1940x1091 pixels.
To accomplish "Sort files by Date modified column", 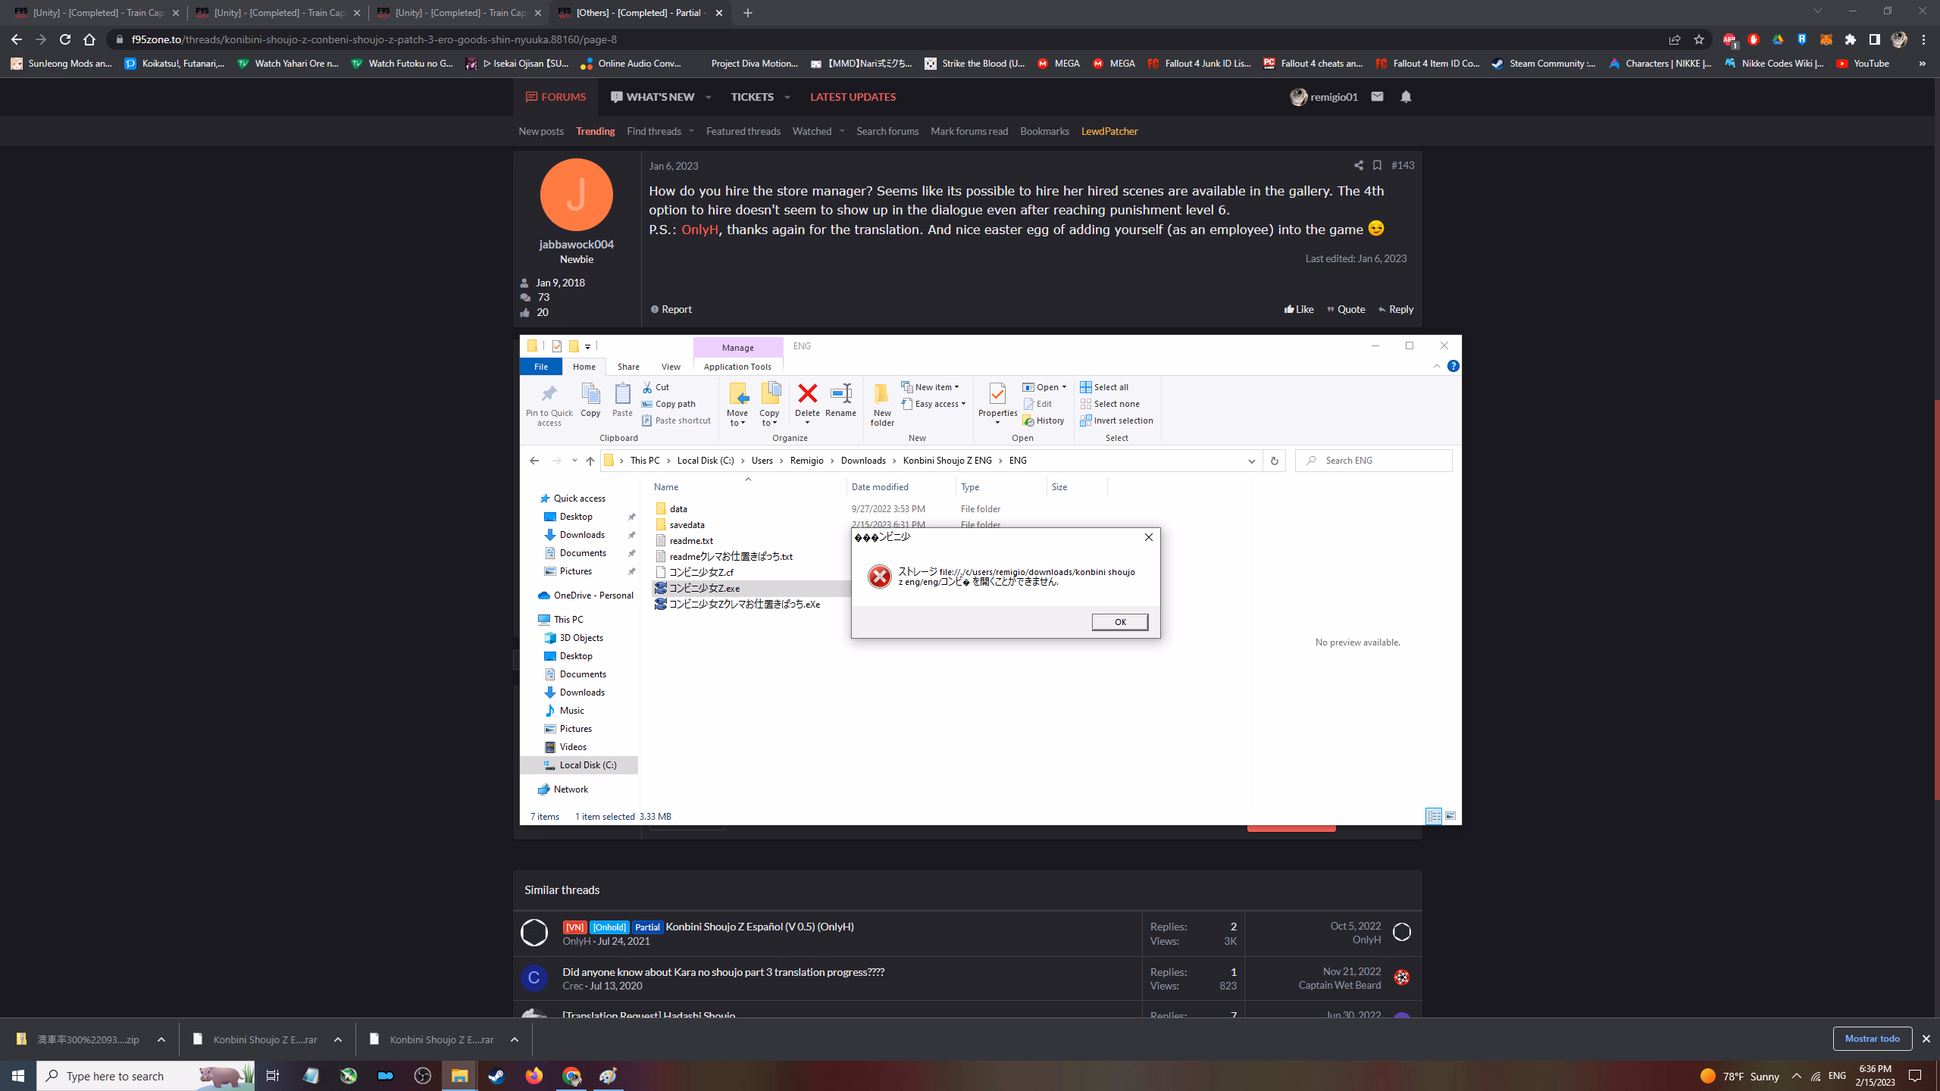I will (x=880, y=487).
